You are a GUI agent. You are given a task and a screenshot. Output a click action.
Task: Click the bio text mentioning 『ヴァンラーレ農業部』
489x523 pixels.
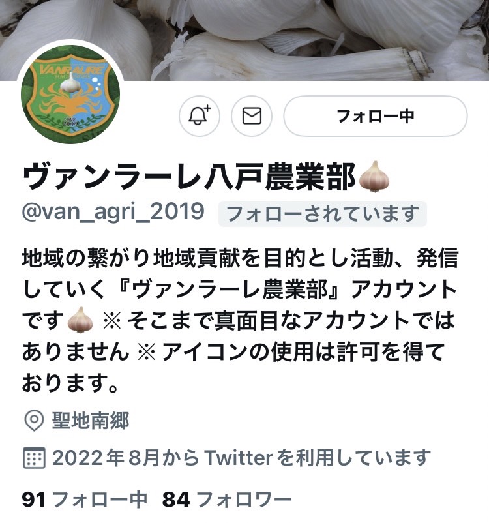pyautogui.click(x=228, y=289)
